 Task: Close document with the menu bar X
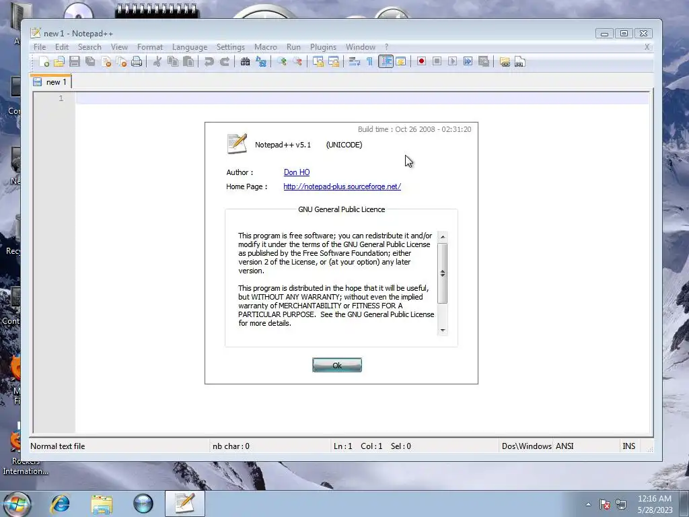tap(647, 47)
